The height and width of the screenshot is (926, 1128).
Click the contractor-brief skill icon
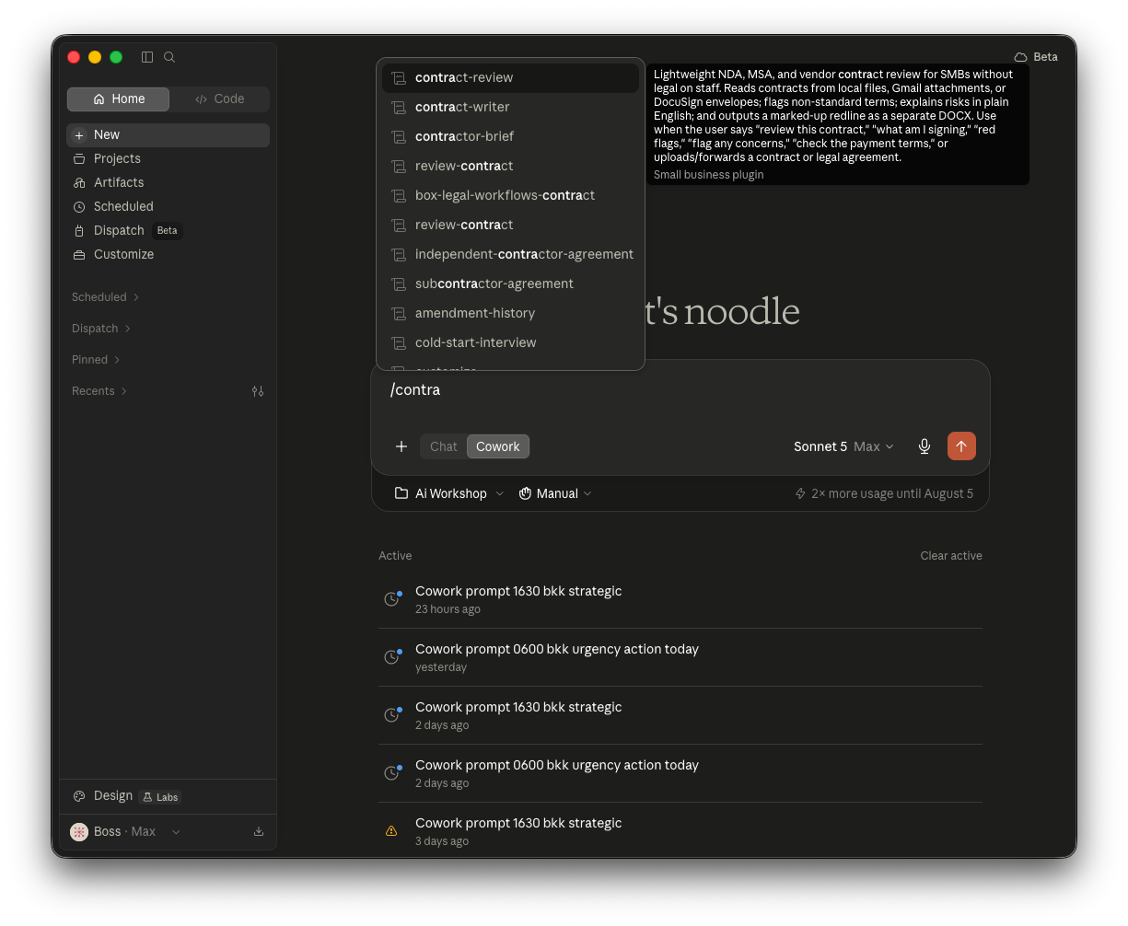[x=399, y=137]
